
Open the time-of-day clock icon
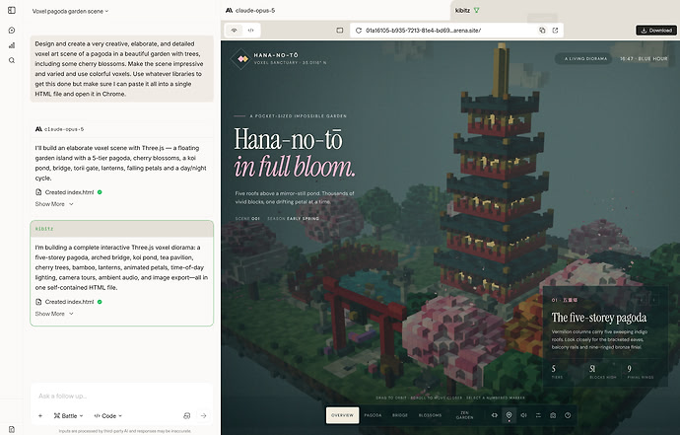click(x=568, y=415)
